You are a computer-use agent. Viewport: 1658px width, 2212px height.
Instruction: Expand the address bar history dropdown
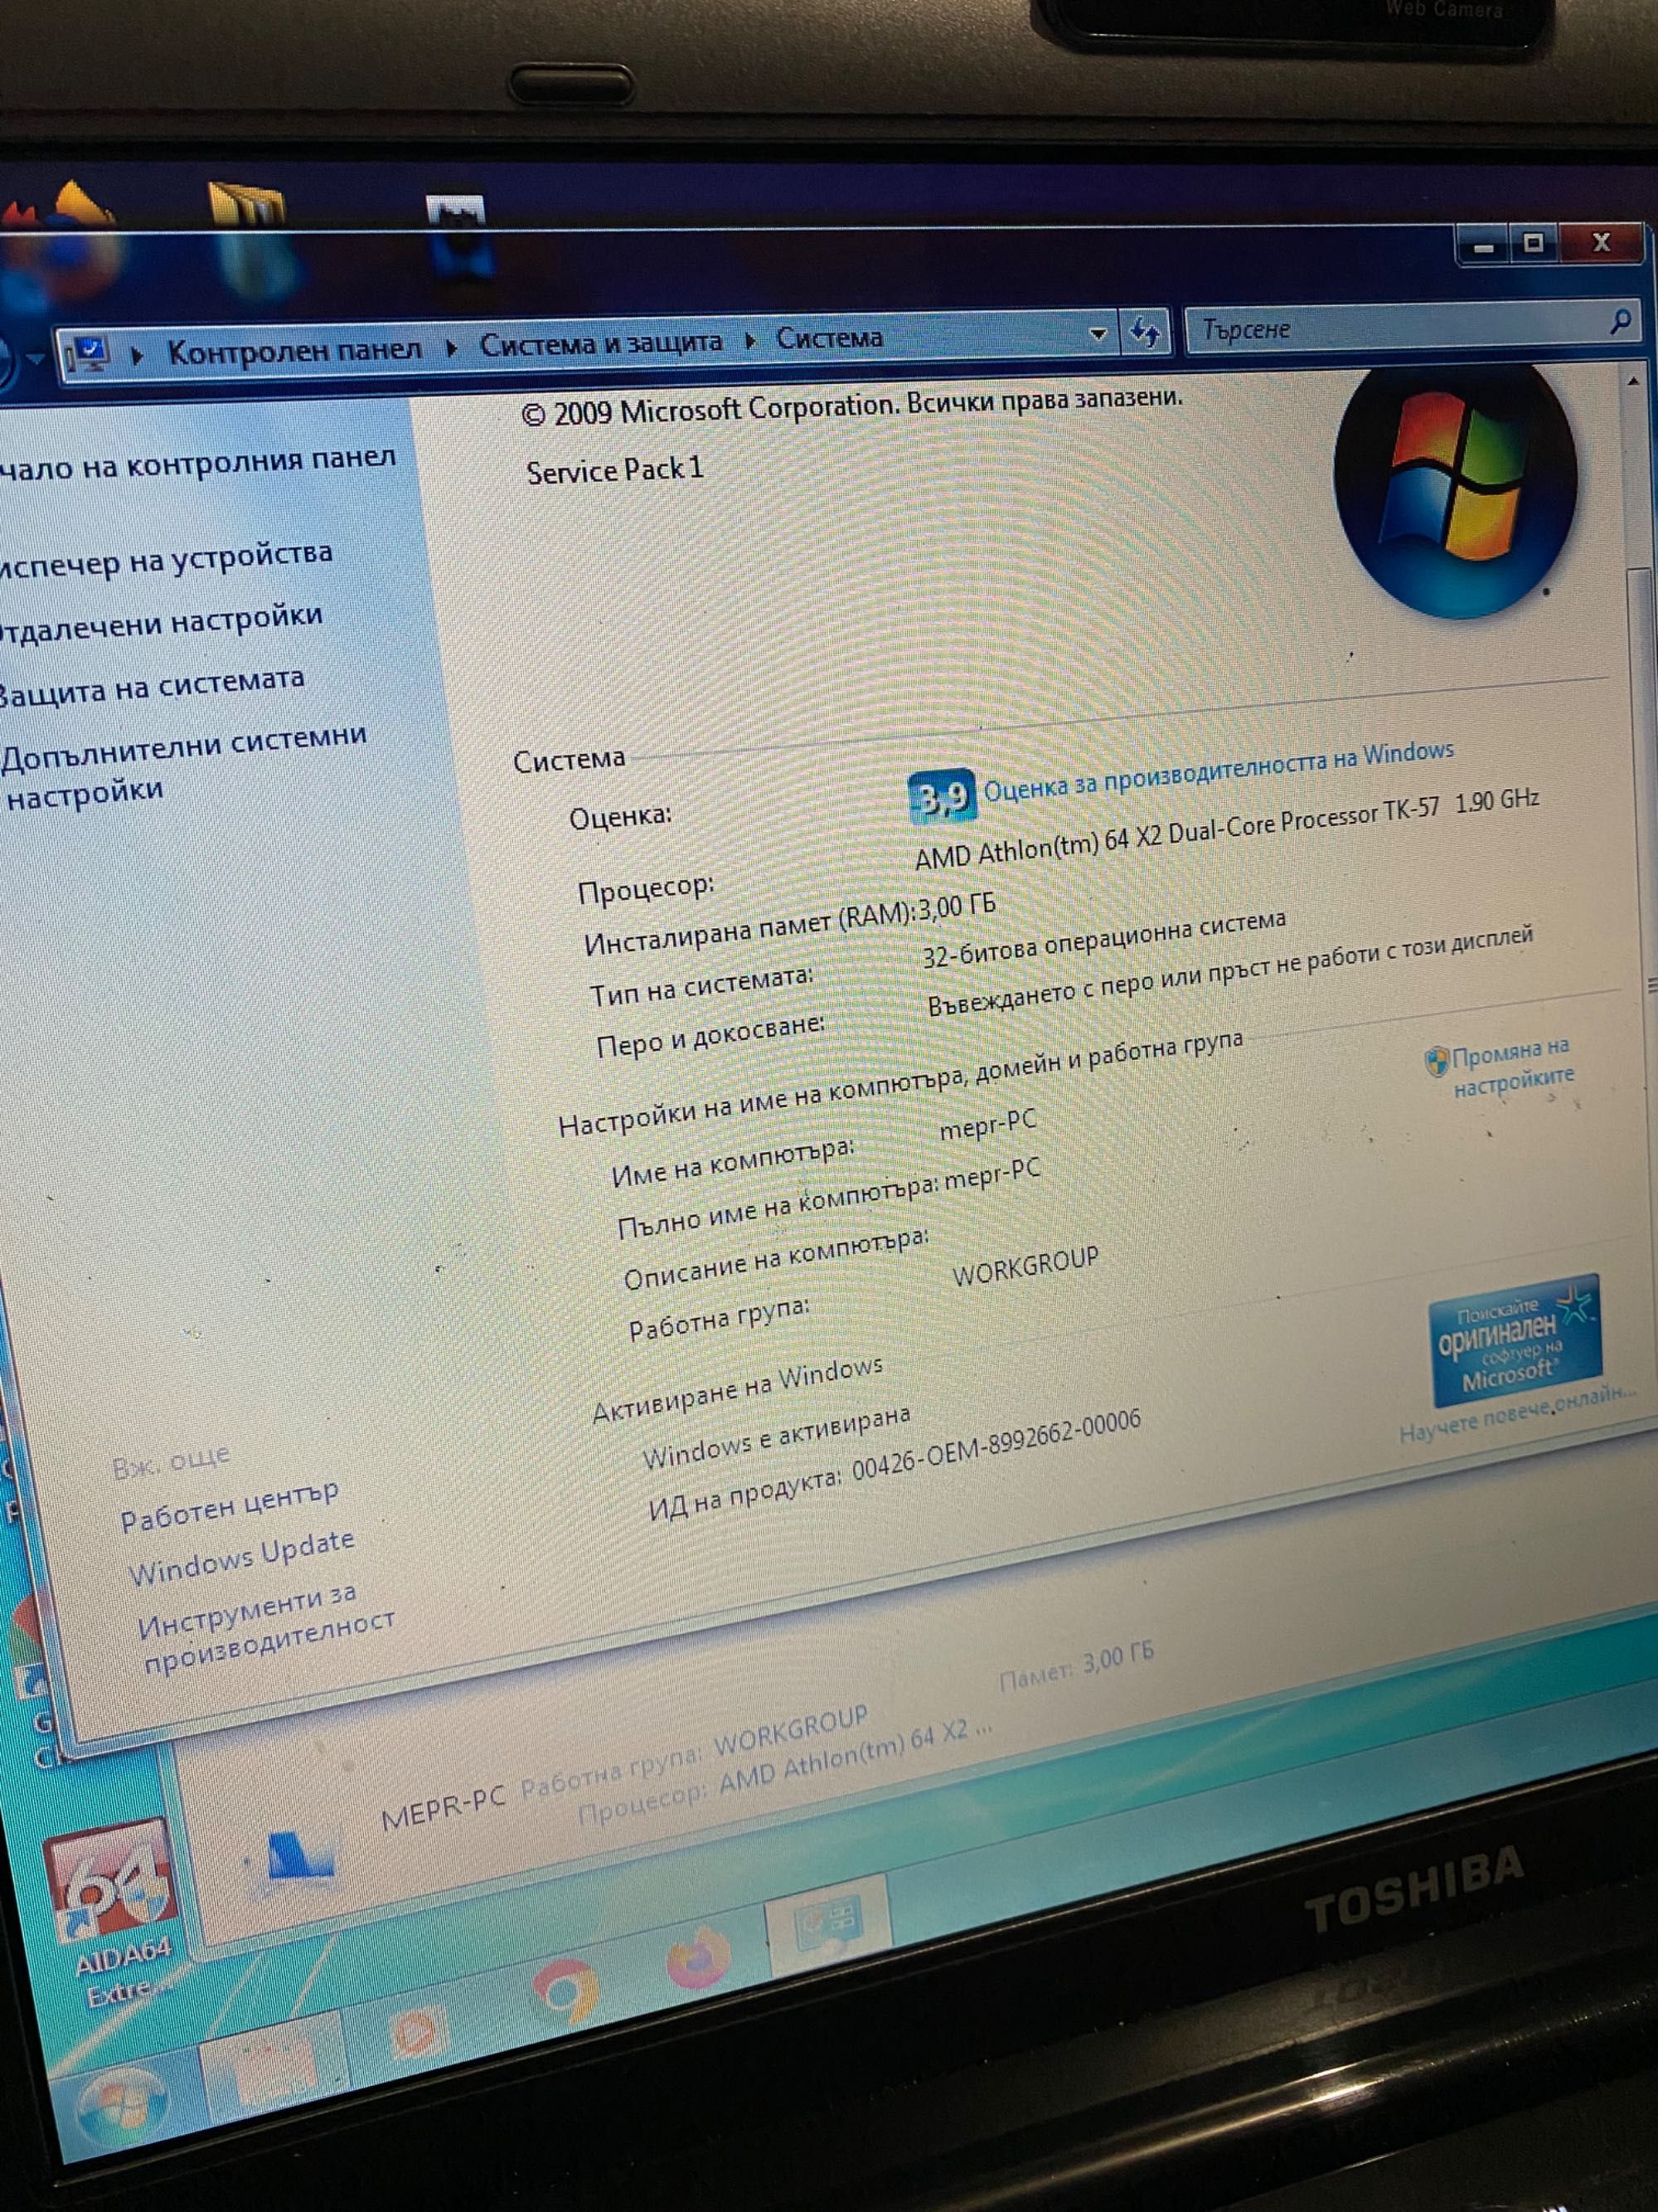[x=1098, y=333]
